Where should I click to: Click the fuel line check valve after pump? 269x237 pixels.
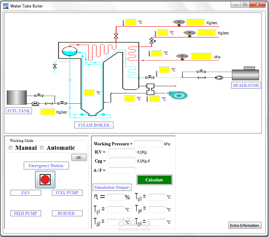[49, 104]
